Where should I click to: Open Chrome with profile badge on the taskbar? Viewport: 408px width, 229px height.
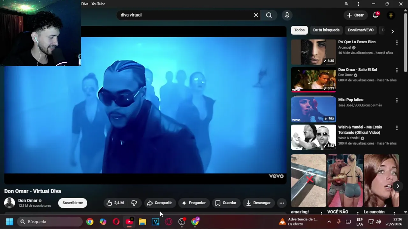(x=195, y=222)
